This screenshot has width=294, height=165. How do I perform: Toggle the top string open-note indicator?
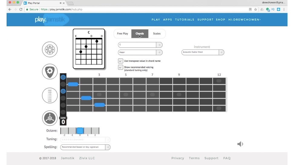63,77
